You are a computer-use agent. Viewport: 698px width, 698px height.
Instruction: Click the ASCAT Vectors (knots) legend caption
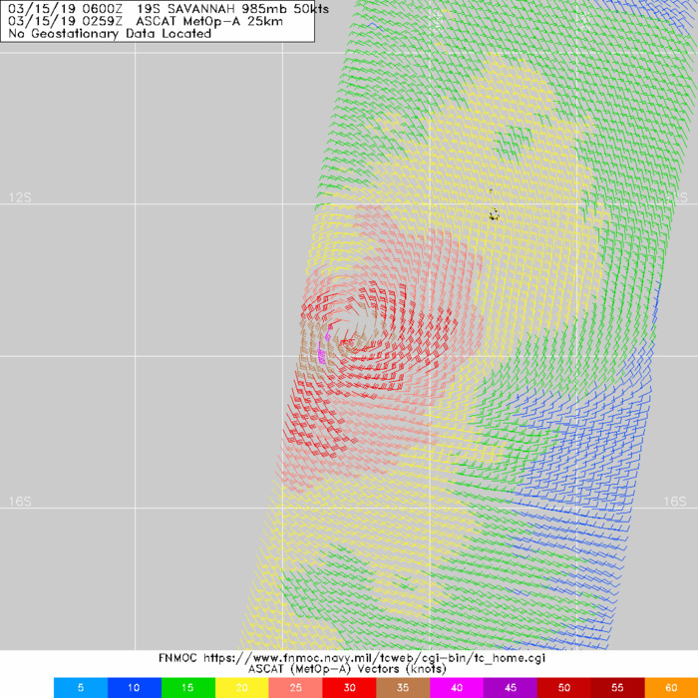(348, 672)
